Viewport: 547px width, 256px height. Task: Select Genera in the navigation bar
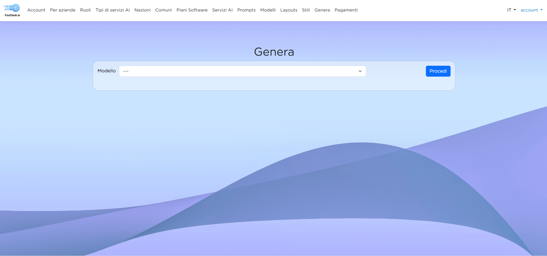pos(322,10)
